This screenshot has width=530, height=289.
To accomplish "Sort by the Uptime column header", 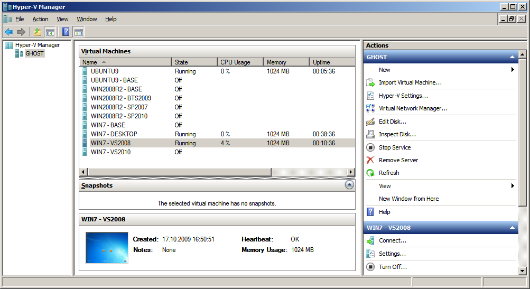I will [x=332, y=62].
